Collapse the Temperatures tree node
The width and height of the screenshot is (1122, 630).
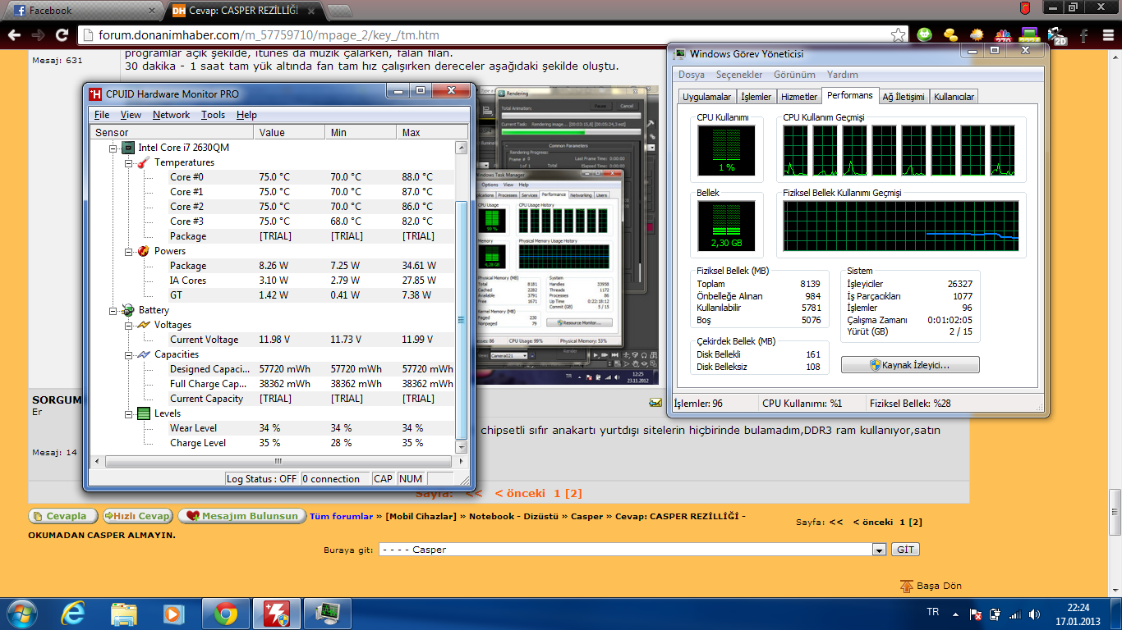point(129,162)
